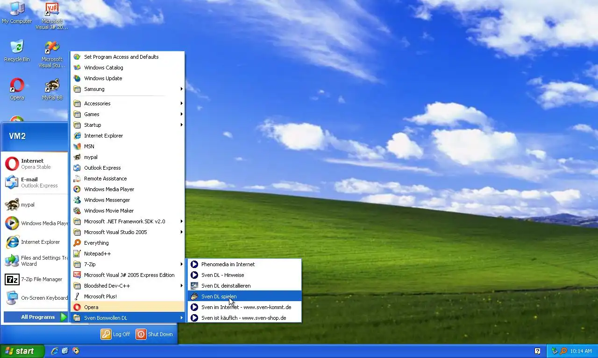Open Files and Settings Transfer Wizard
598x358 pixels.
35,261
